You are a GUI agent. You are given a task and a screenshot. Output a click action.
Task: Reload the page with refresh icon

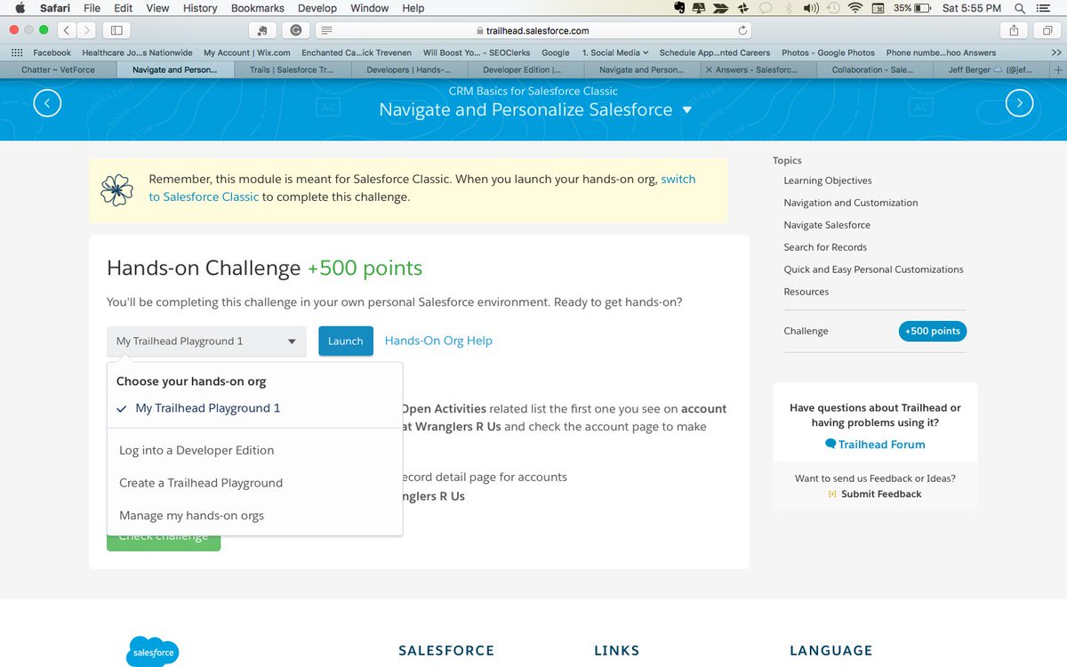coord(742,29)
